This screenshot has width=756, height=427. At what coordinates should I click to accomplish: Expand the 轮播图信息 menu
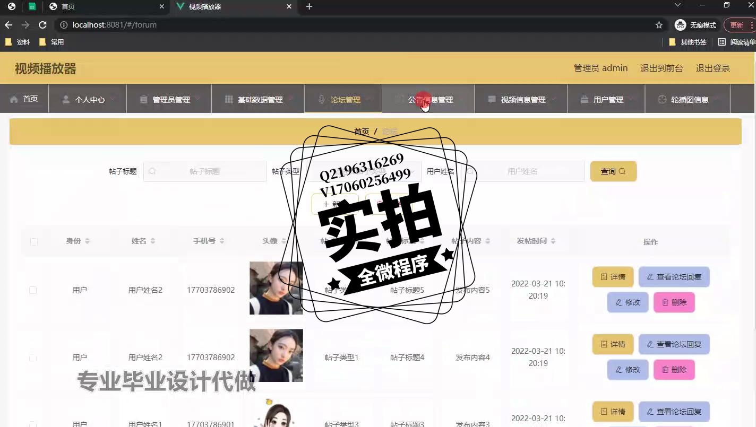click(x=688, y=99)
